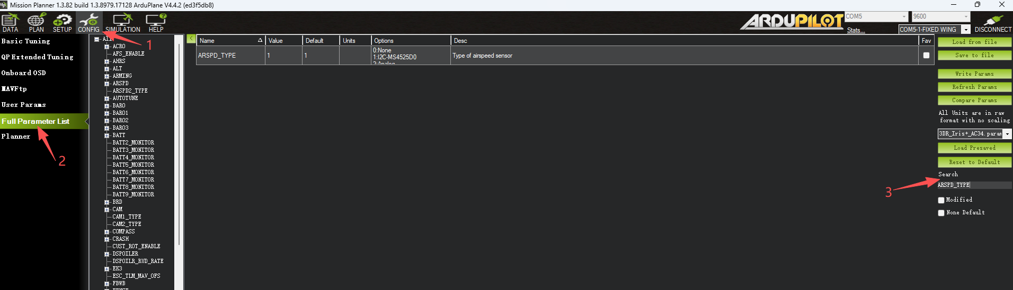1013x290 pixels.
Task: Expand the EK3 tree node
Action: [x=106, y=269]
